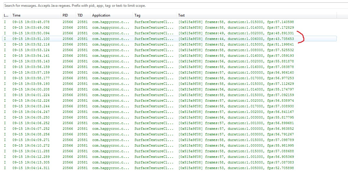
Task: Select log row timestamped 19:04:07.252
Action: (170, 129)
